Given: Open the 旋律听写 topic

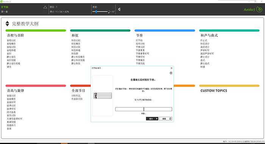Looking at the screenshot, I should [x=11, y=109].
